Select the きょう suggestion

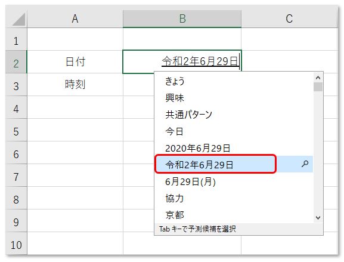234,81
